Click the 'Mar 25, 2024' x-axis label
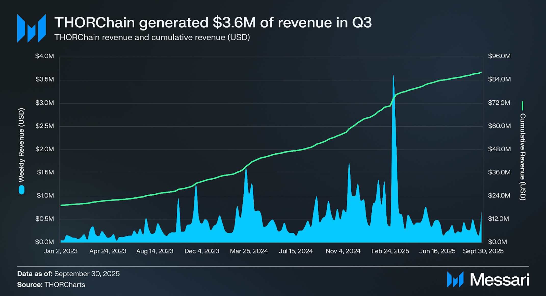Image resolution: width=546 pixels, height=296 pixels. click(x=249, y=251)
